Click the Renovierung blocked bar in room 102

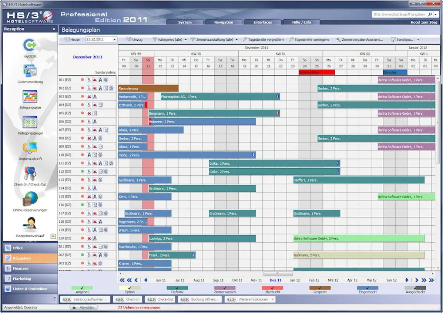pyautogui.click(x=148, y=88)
